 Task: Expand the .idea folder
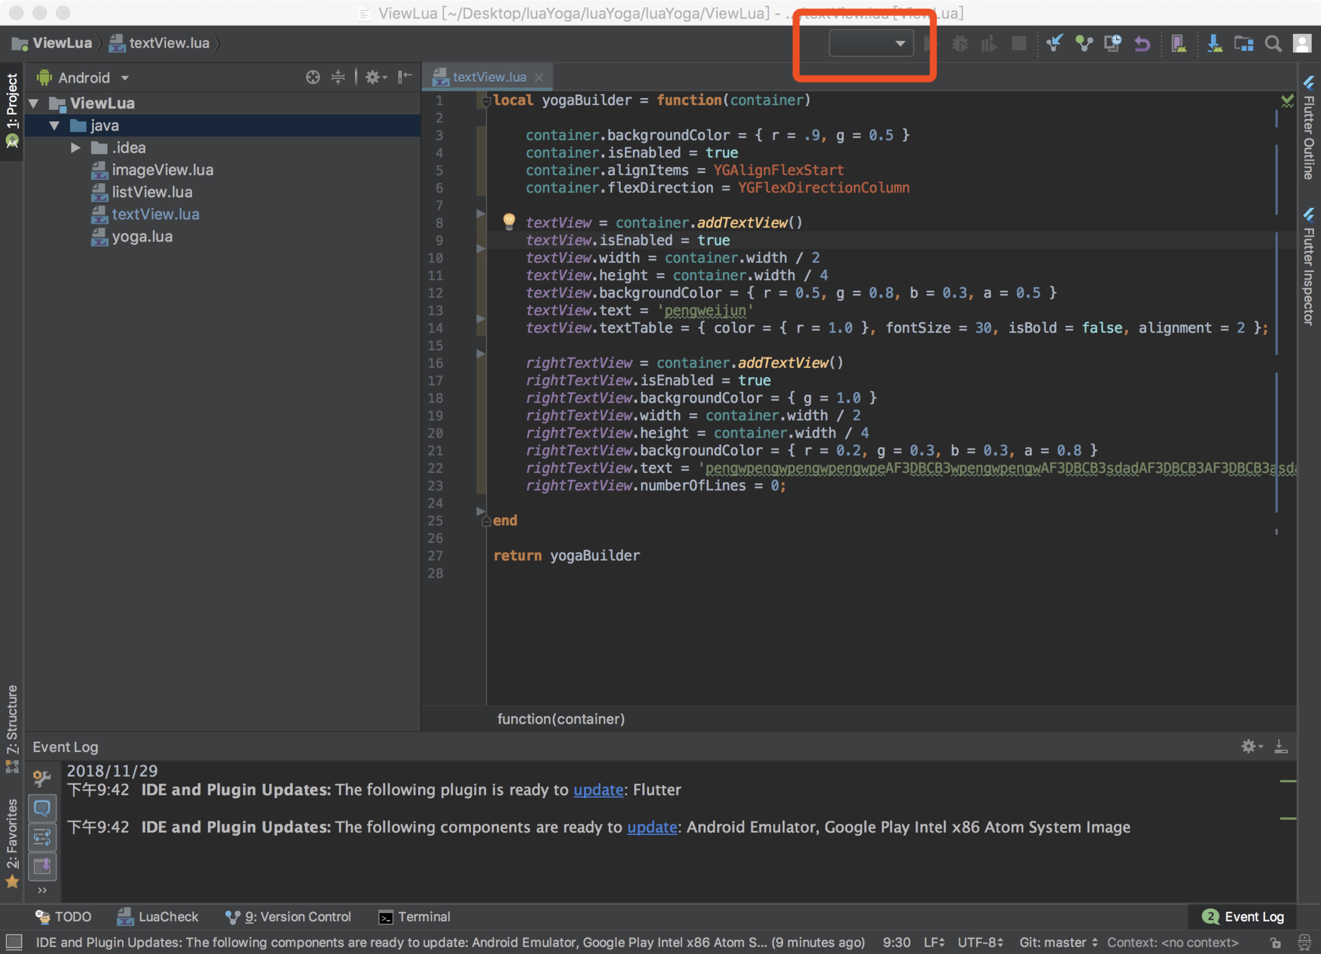[x=76, y=148]
